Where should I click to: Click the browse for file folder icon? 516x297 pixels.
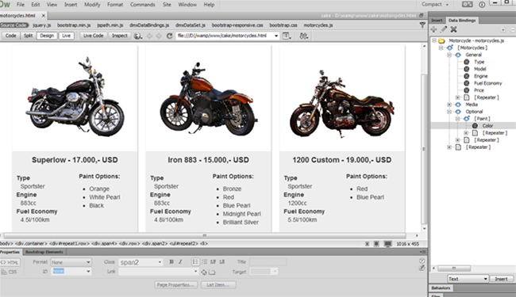tap(212, 272)
